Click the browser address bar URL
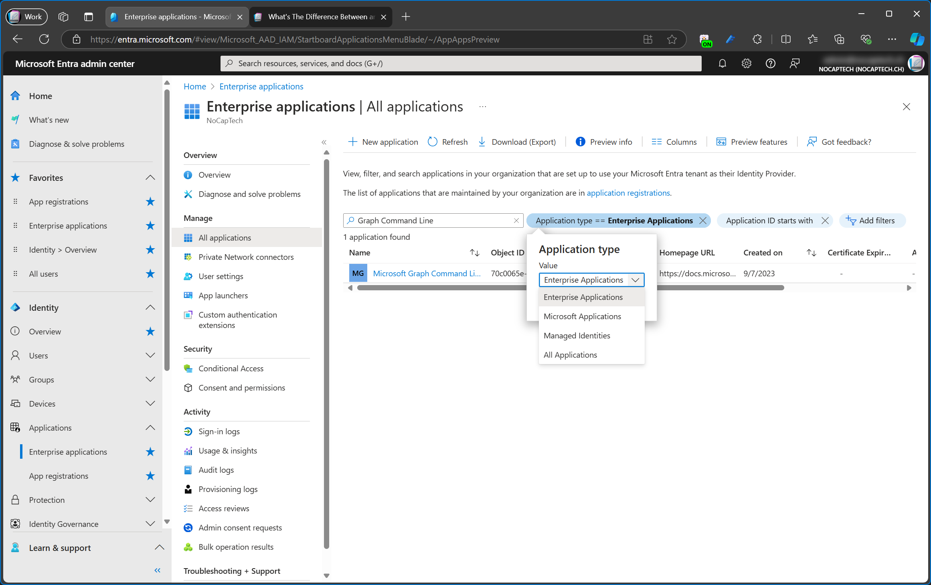The height and width of the screenshot is (585, 931). tap(295, 39)
